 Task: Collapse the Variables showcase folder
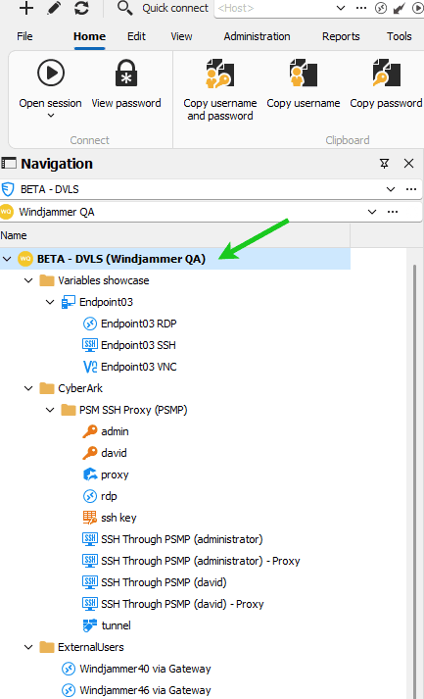(28, 280)
